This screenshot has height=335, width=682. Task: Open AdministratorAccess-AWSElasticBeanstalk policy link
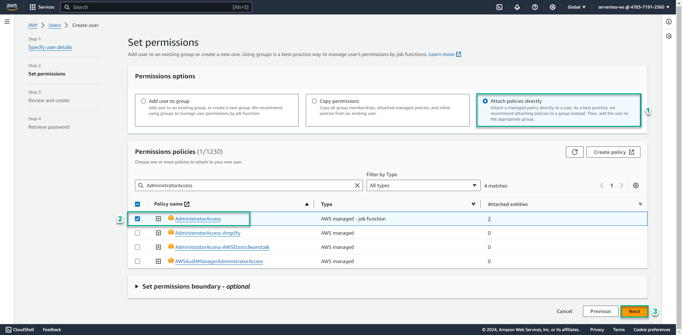[x=222, y=247]
